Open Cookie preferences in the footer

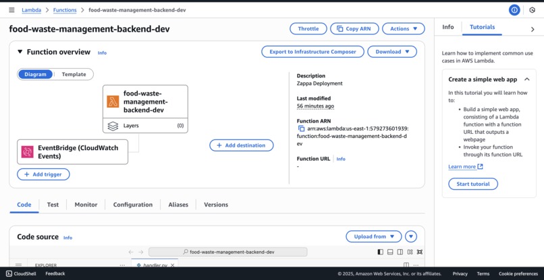[x=518, y=273]
